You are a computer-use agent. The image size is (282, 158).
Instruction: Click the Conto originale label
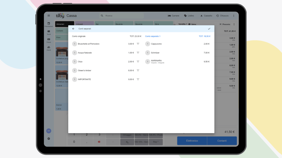tap(79, 36)
